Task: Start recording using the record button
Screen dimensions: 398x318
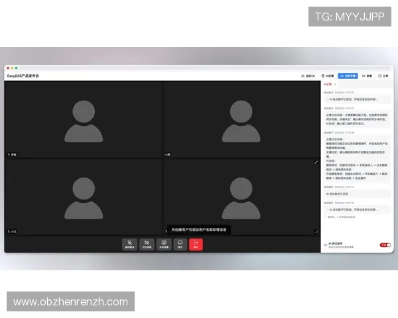Action: [x=368, y=76]
